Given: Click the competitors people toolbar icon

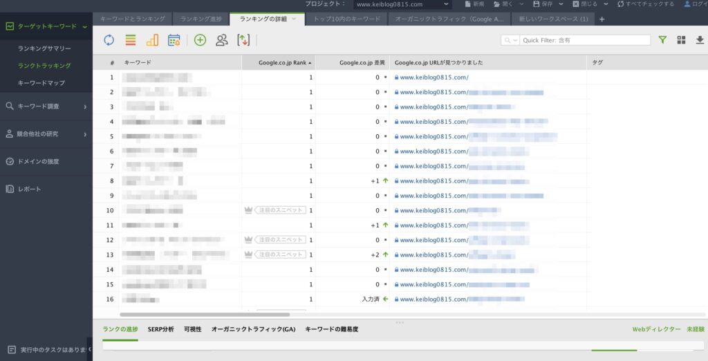Looking at the screenshot, I should point(222,39).
